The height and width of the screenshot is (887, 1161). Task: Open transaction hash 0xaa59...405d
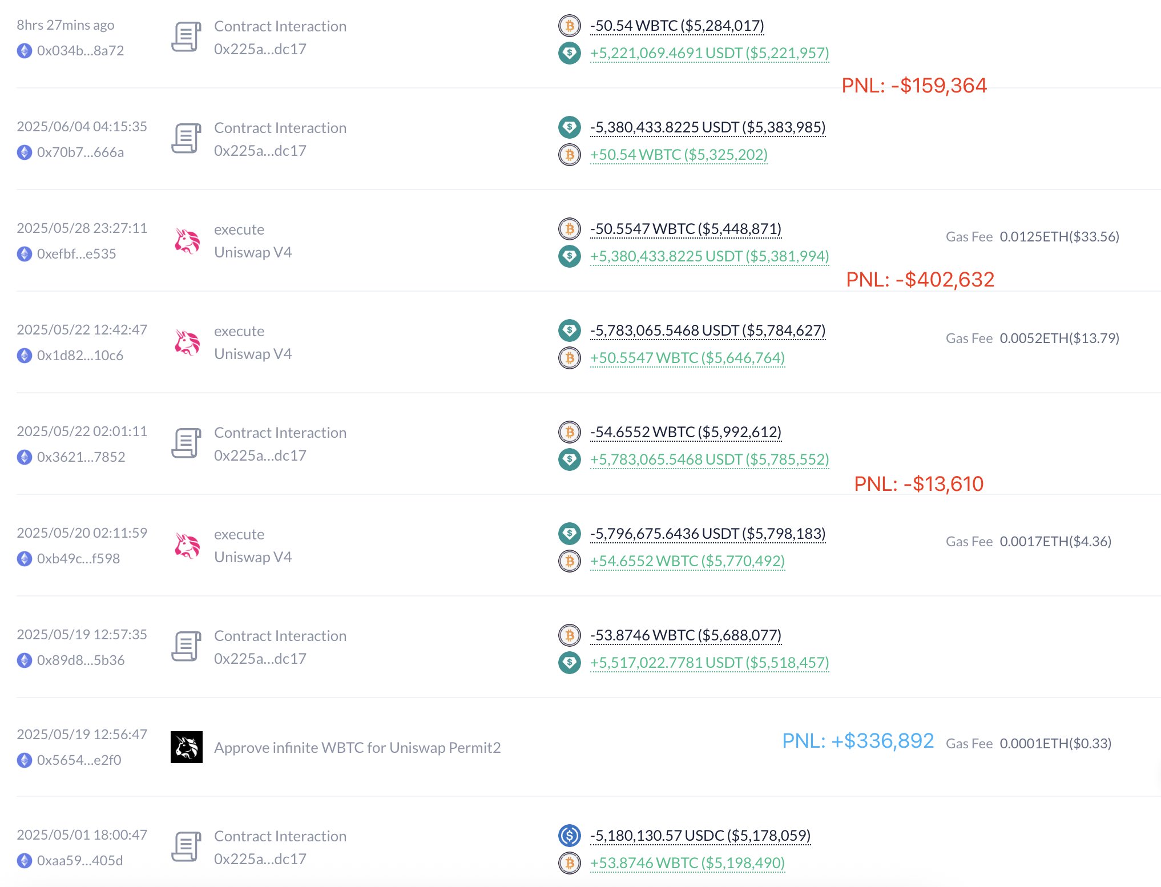pyautogui.click(x=80, y=861)
